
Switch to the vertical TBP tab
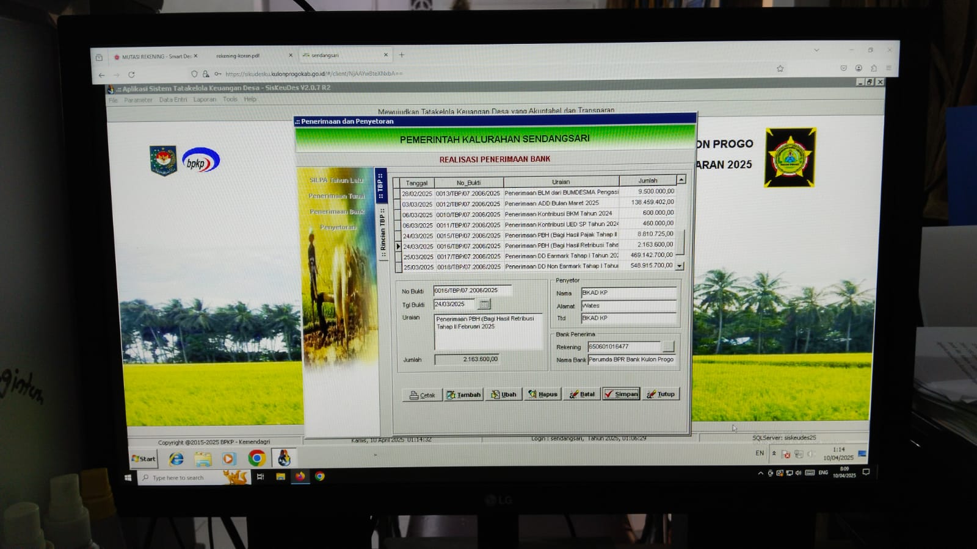pyautogui.click(x=381, y=185)
